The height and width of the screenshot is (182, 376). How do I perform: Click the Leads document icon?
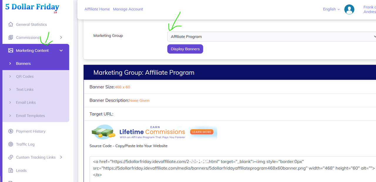coord(11,170)
